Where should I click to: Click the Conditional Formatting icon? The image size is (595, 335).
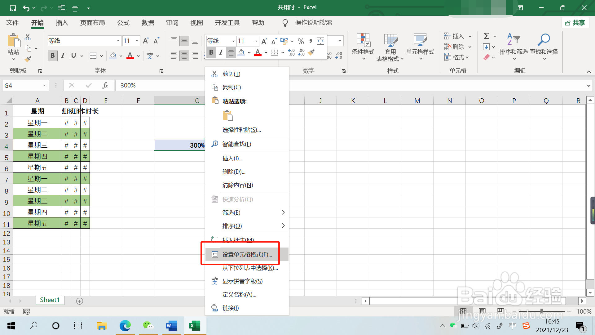coord(363,40)
